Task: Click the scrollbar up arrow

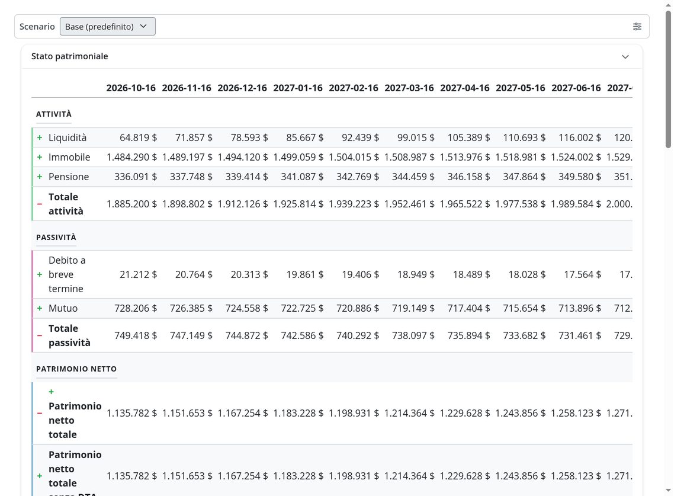Action: click(x=668, y=5)
